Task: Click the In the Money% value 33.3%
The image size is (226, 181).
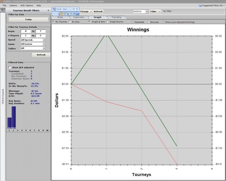Action: tap(34, 86)
